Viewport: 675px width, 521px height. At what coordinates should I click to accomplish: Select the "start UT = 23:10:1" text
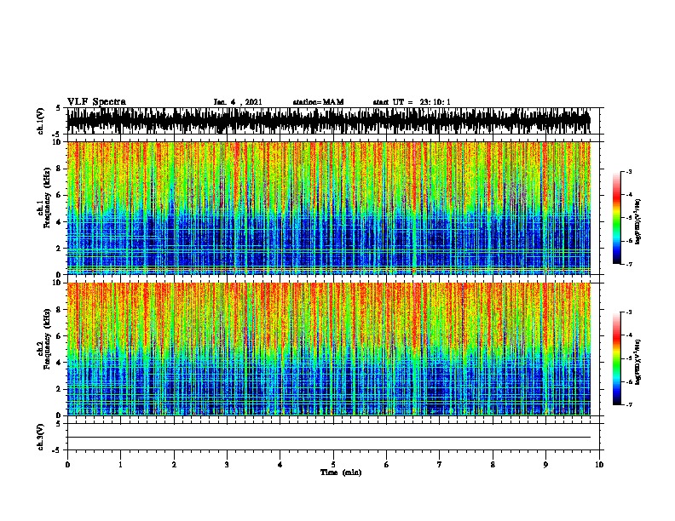(412, 102)
